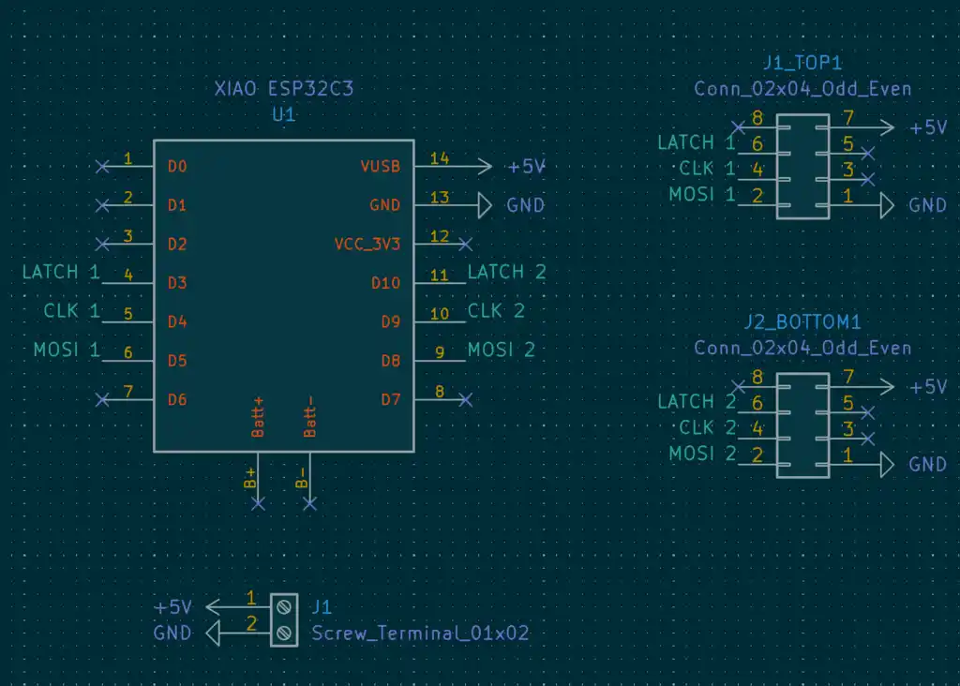Select the J1_TOP1 connector body rectangle

coord(802,167)
